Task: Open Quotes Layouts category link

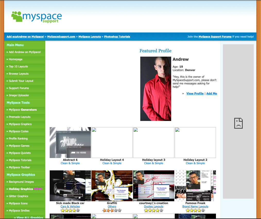Action: click(x=154, y=207)
